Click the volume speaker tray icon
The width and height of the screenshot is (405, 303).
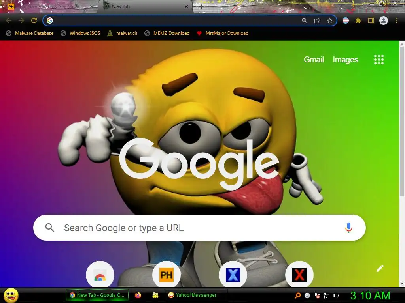point(336,296)
